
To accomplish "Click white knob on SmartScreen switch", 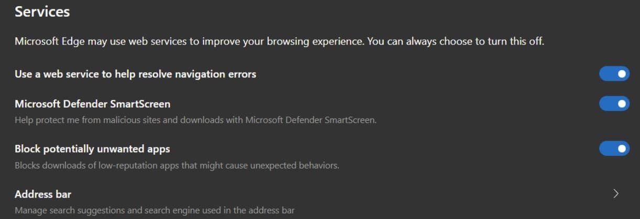I will (x=622, y=104).
